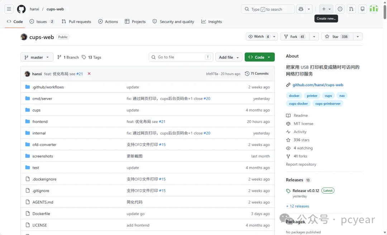Expand the Copilot dropdown arrow
This screenshot has height=235, width=387.
(309, 9)
